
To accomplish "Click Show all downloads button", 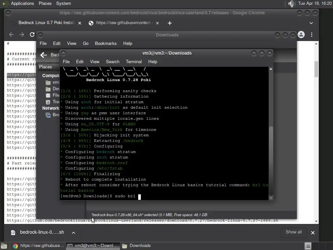I will [294, 232].
